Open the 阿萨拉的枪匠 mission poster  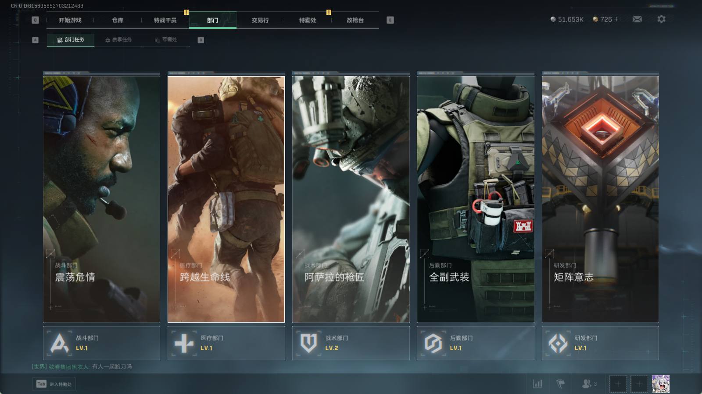click(x=351, y=199)
